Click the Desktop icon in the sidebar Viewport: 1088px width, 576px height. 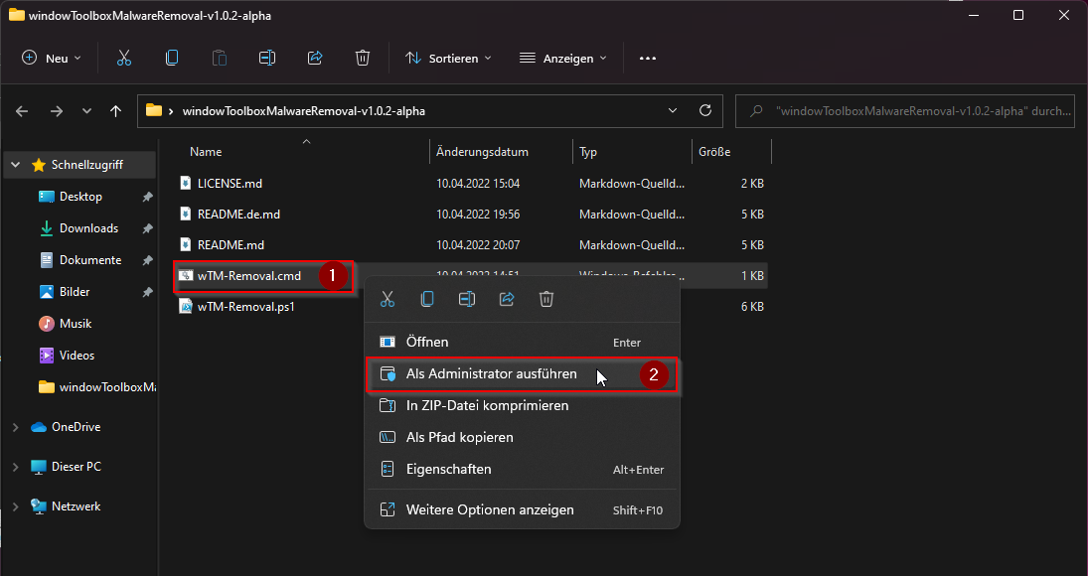click(x=47, y=197)
